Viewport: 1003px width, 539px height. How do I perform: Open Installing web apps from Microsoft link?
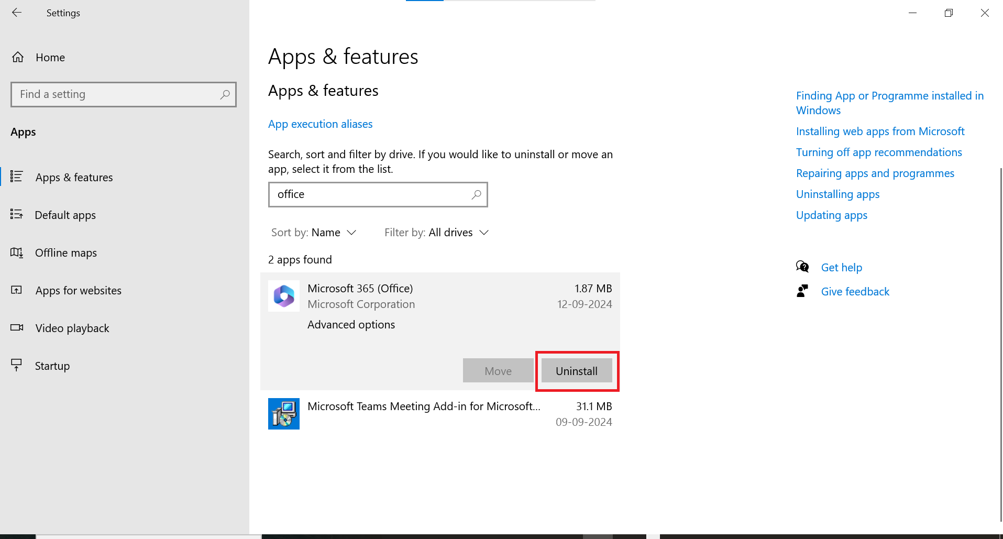[880, 131]
